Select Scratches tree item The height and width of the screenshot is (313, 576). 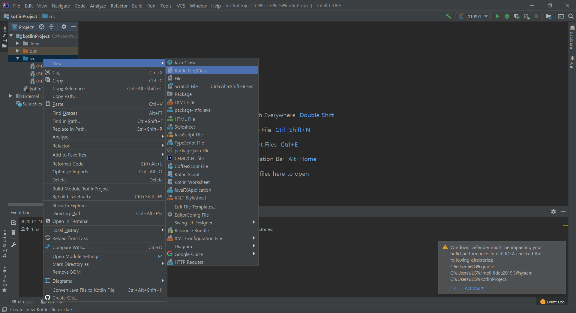29,104
